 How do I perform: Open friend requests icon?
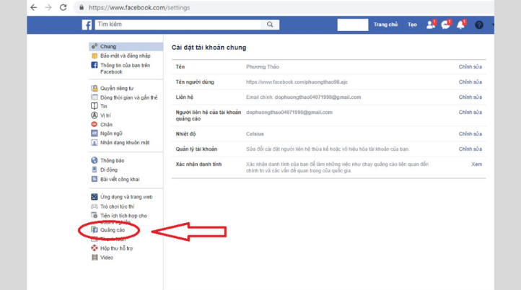(x=431, y=25)
